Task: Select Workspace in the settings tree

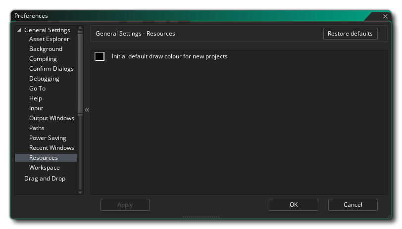Action: tap(44, 168)
